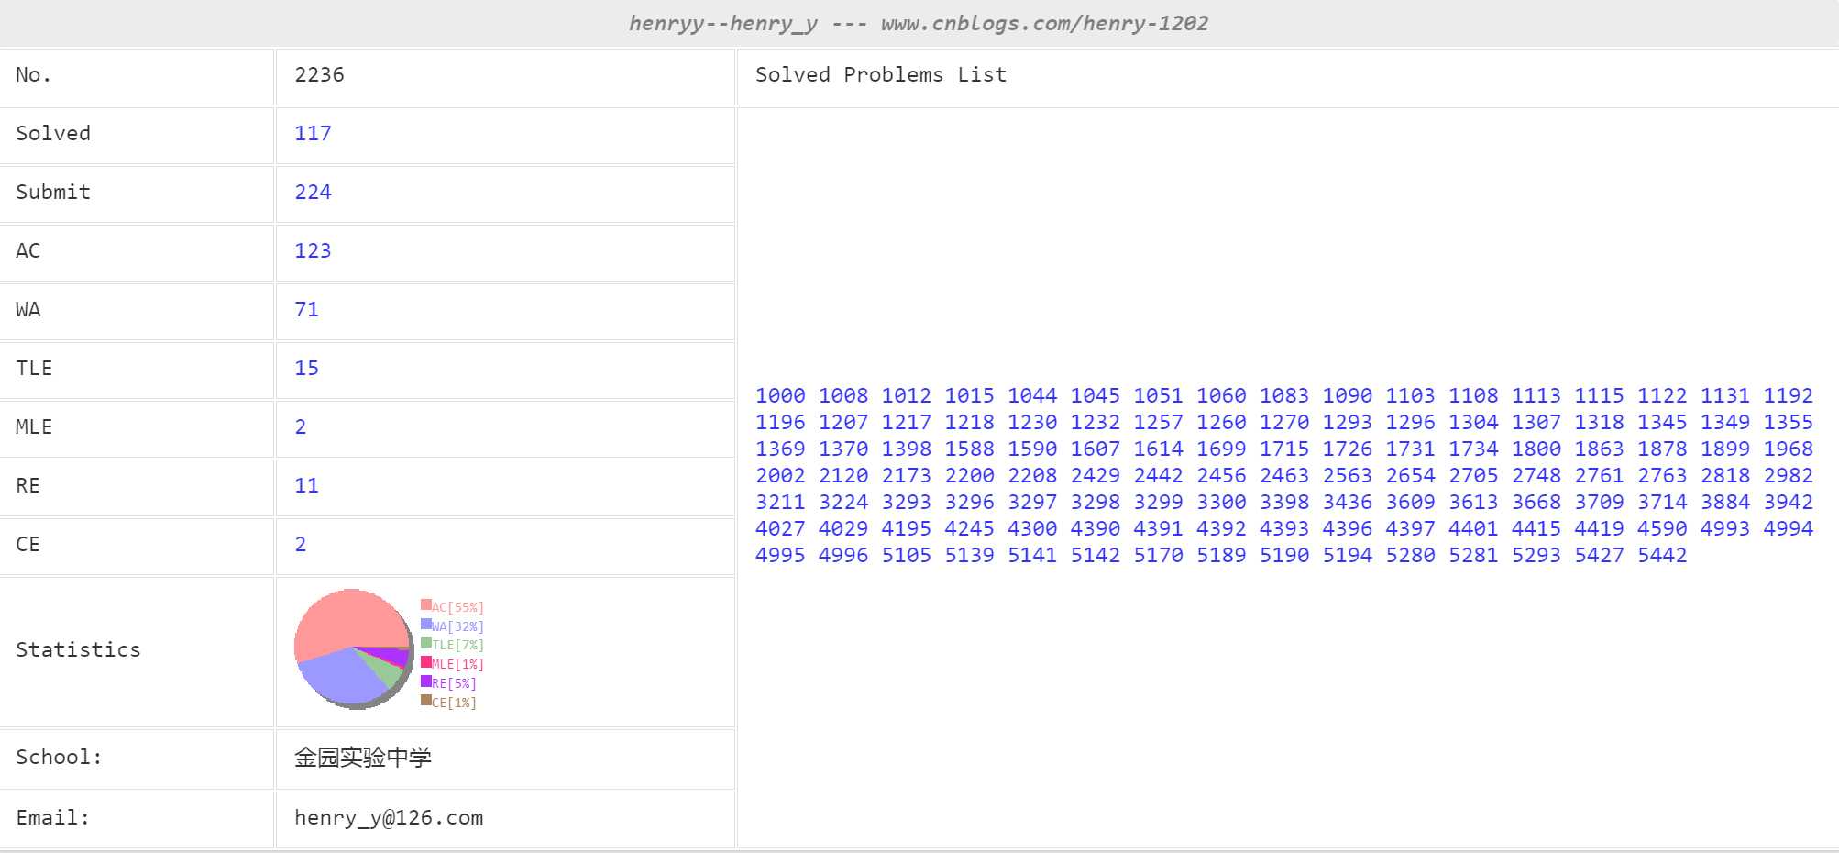This screenshot has width=1839, height=853.
Task: Open the RE count 11 link
Action: click(x=306, y=486)
